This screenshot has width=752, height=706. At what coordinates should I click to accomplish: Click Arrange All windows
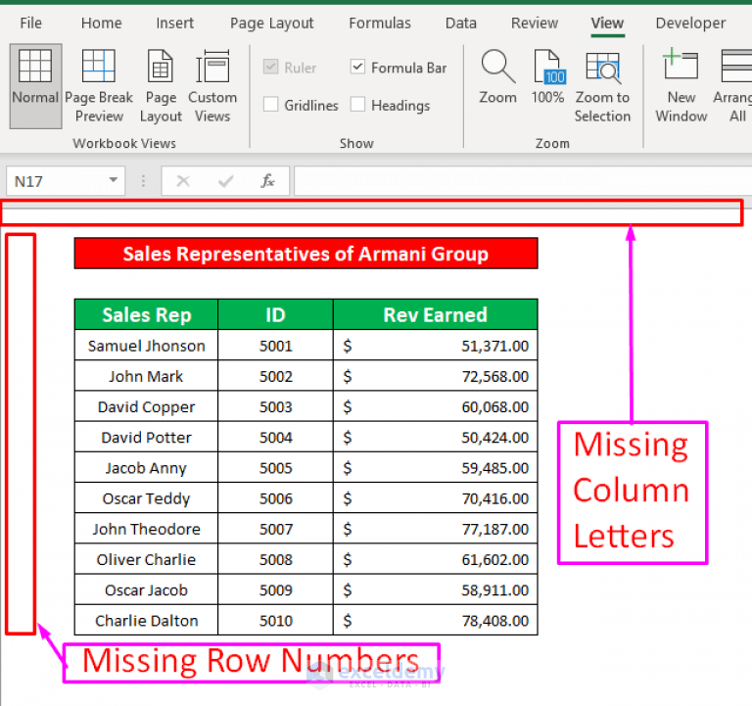click(x=733, y=86)
